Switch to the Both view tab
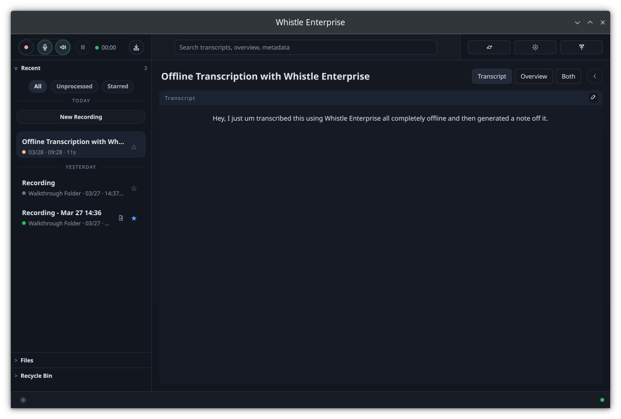The image size is (621, 419). (568, 76)
